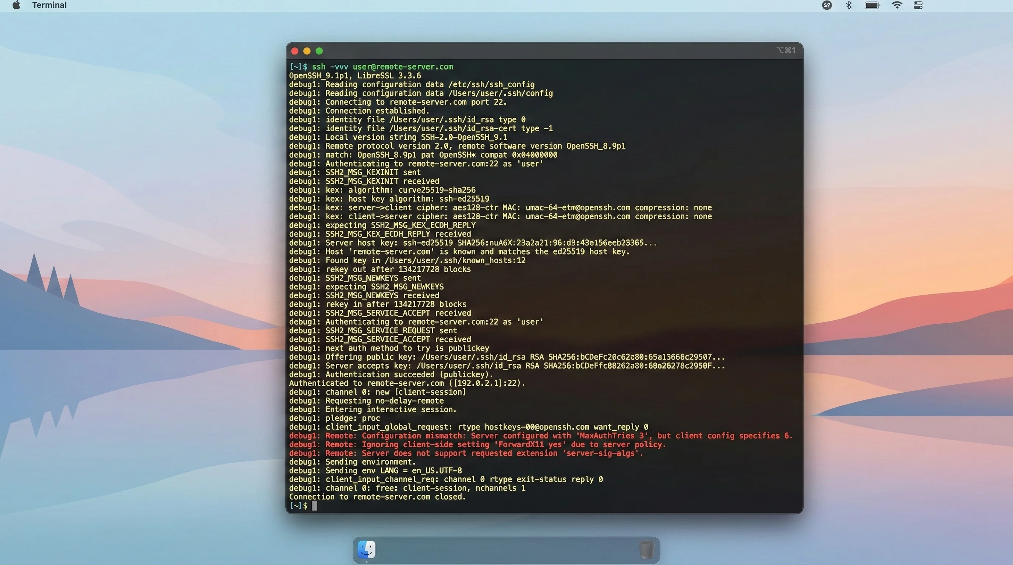Open the Wi-Fi status menu
Viewport: 1013px width, 565px height.
(x=897, y=5)
